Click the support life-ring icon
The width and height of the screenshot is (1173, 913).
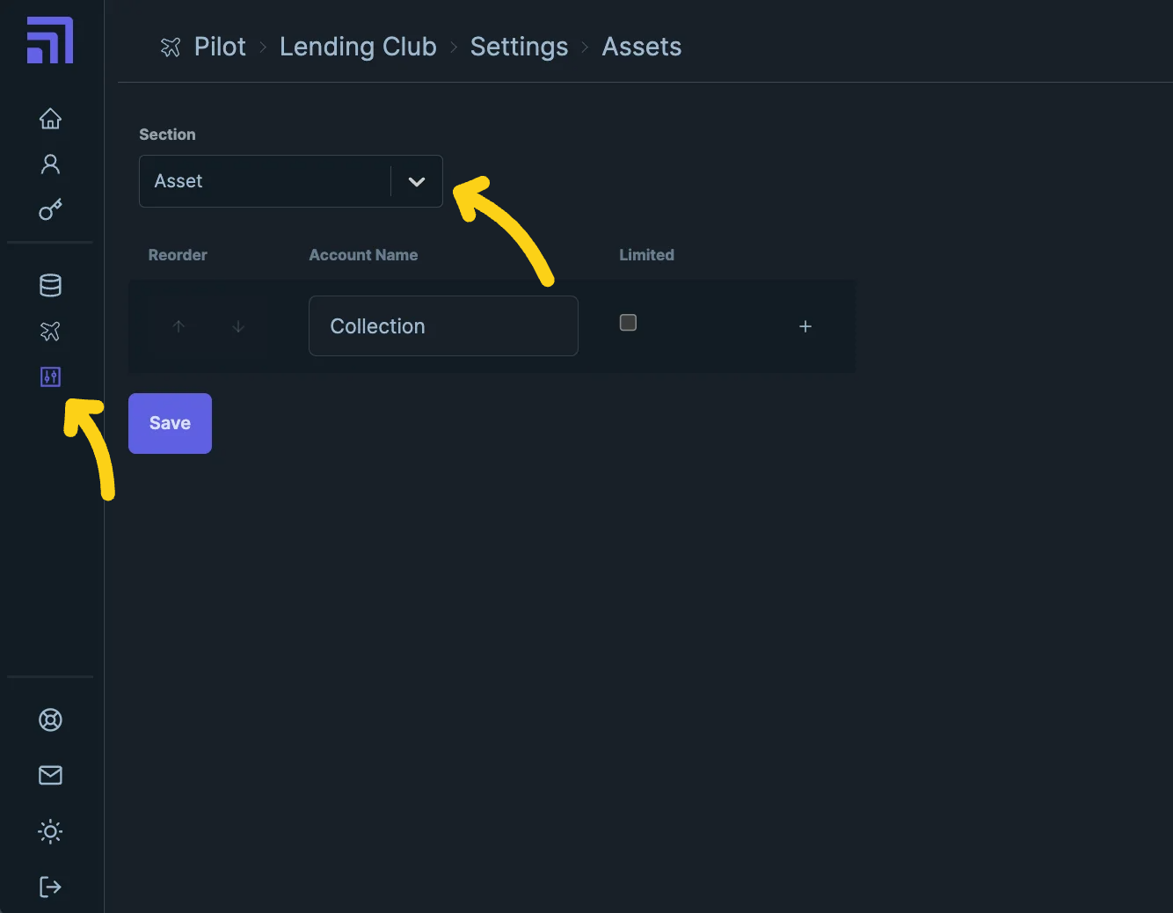(50, 719)
